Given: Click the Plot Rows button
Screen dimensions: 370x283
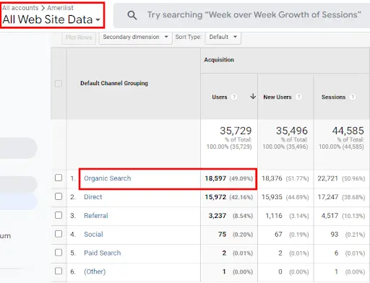Looking at the screenshot, I should 79,38.
